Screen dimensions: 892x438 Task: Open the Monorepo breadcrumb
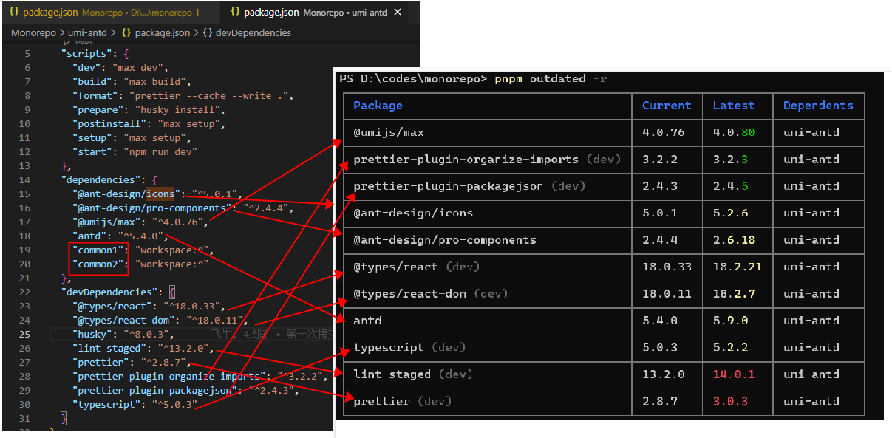33,32
